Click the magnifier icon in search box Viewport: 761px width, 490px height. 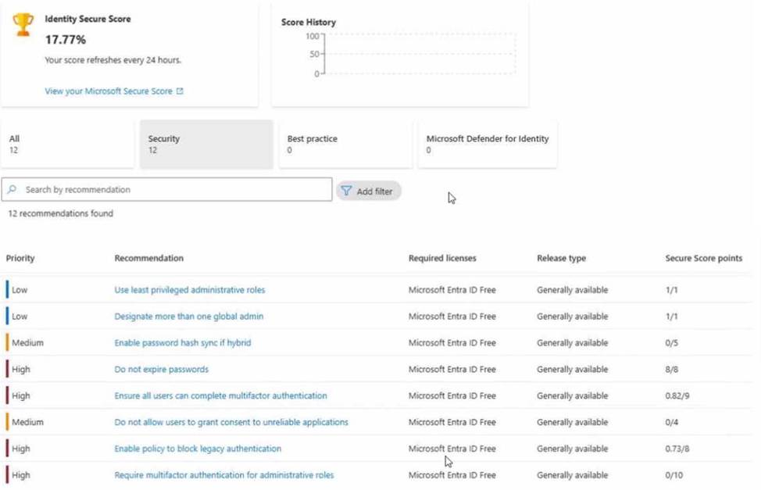click(x=13, y=190)
